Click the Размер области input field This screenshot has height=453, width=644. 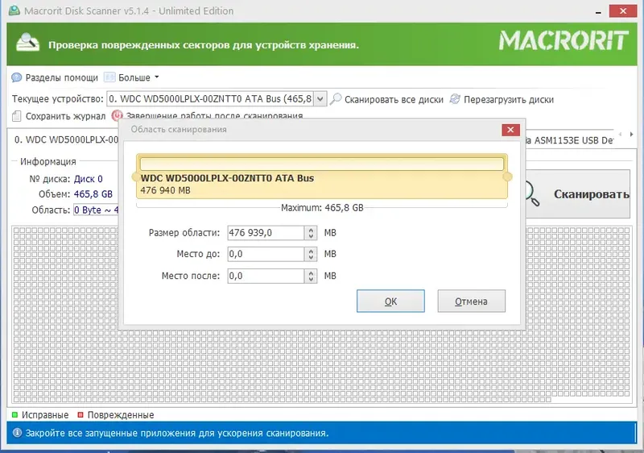[x=266, y=233]
